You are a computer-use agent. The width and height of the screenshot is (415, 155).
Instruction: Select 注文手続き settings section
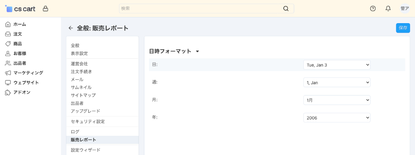[81, 72]
